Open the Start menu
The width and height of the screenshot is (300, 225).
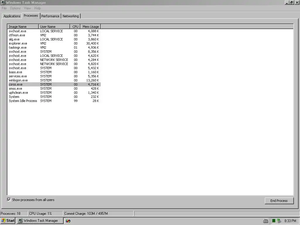(x=8, y=221)
